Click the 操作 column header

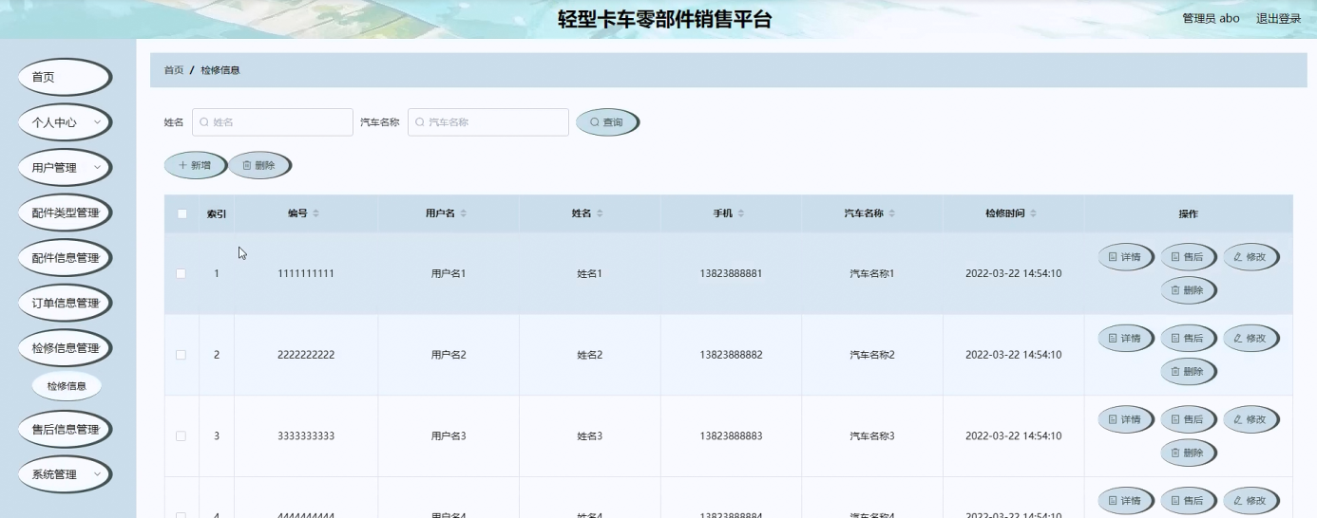point(1189,214)
